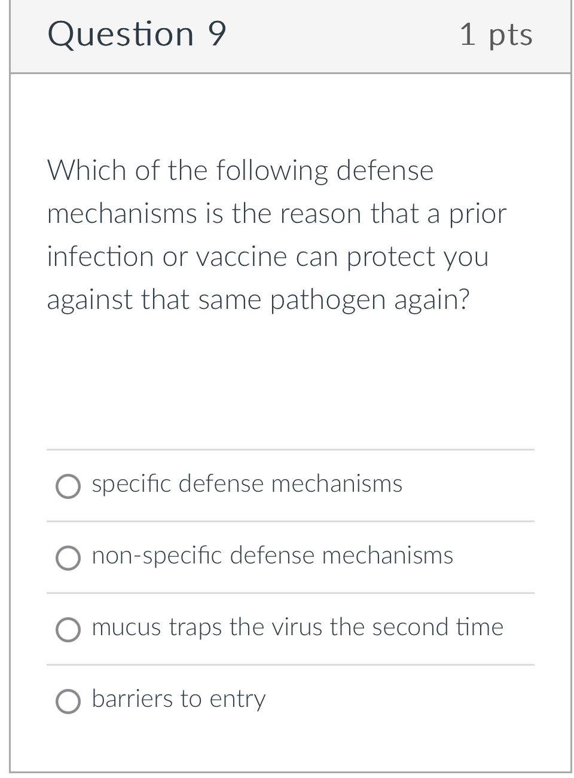Click the '1 pts' point value label

[497, 35]
